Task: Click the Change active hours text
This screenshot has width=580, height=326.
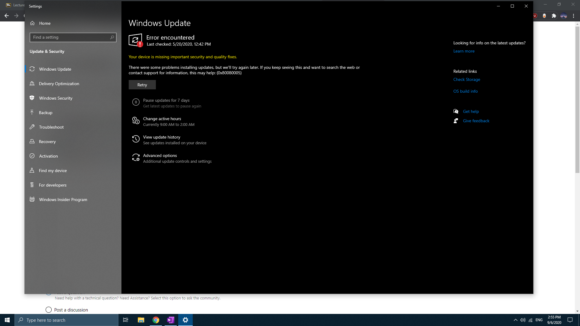Action: click(162, 119)
